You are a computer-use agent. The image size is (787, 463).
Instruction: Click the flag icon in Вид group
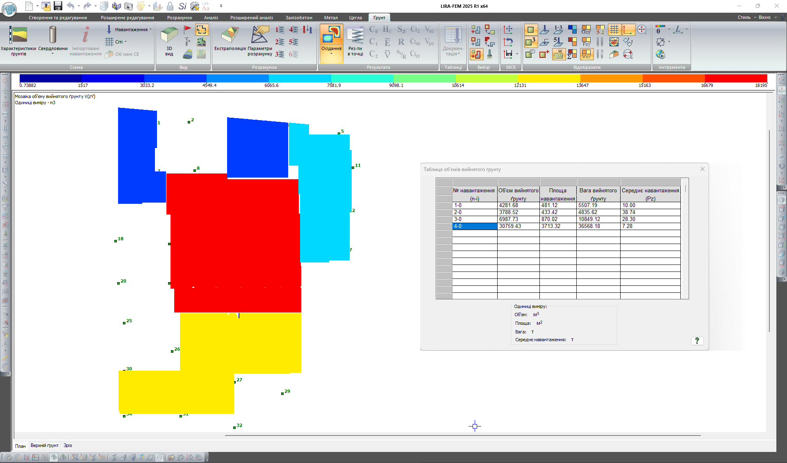pos(187,29)
